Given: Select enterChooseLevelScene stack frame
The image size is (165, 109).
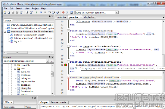Looking at the screenshot, I should tap(32, 25).
